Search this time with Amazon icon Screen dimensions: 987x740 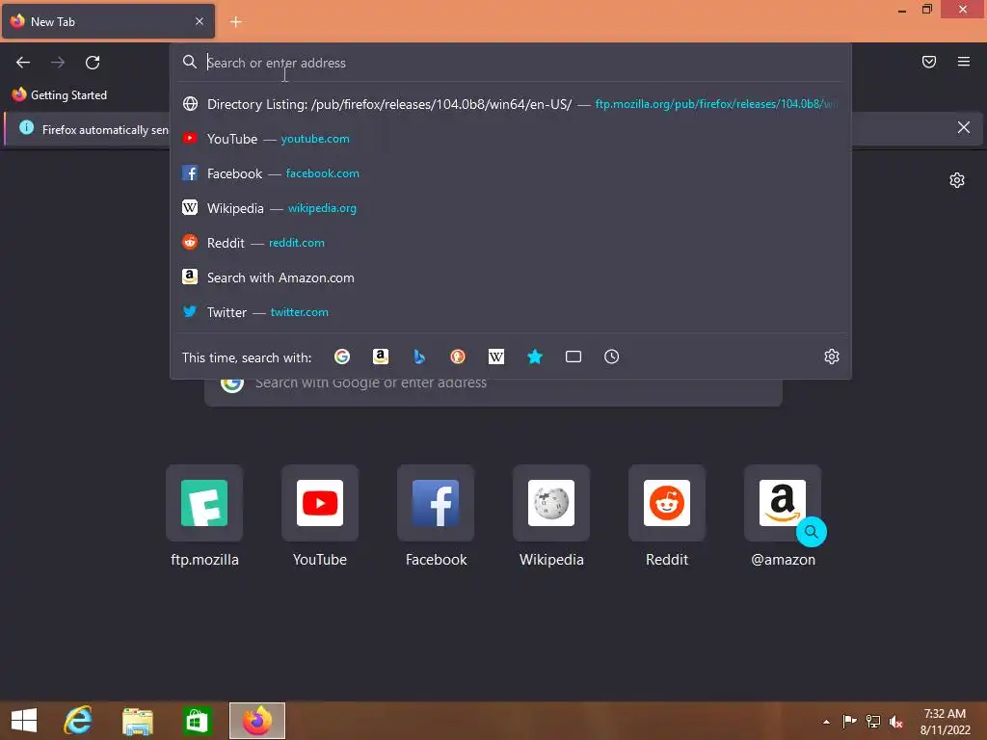click(x=380, y=357)
